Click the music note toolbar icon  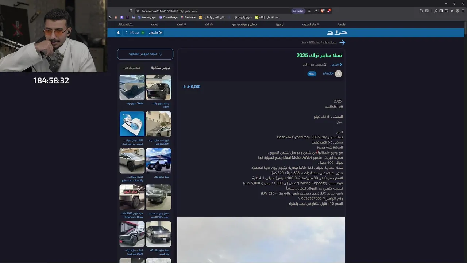436,11
